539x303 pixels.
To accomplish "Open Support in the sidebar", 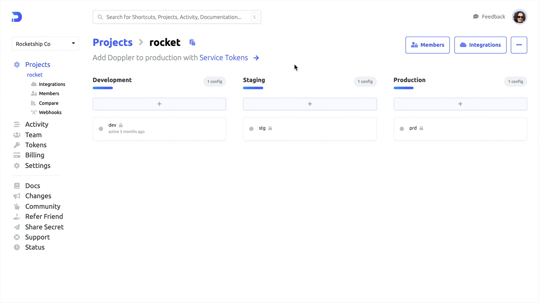I will tap(37, 237).
